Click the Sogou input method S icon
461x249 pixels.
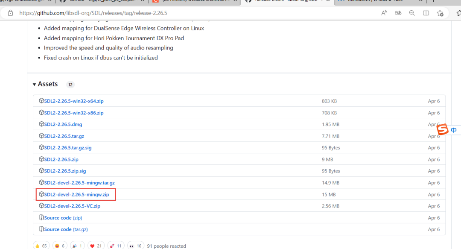[x=443, y=129]
